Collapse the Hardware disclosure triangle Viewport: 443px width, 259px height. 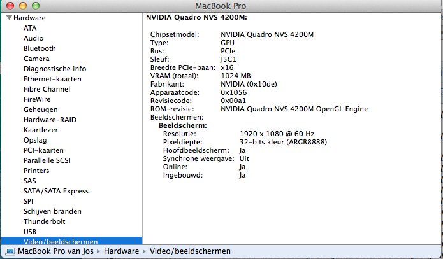8,18
